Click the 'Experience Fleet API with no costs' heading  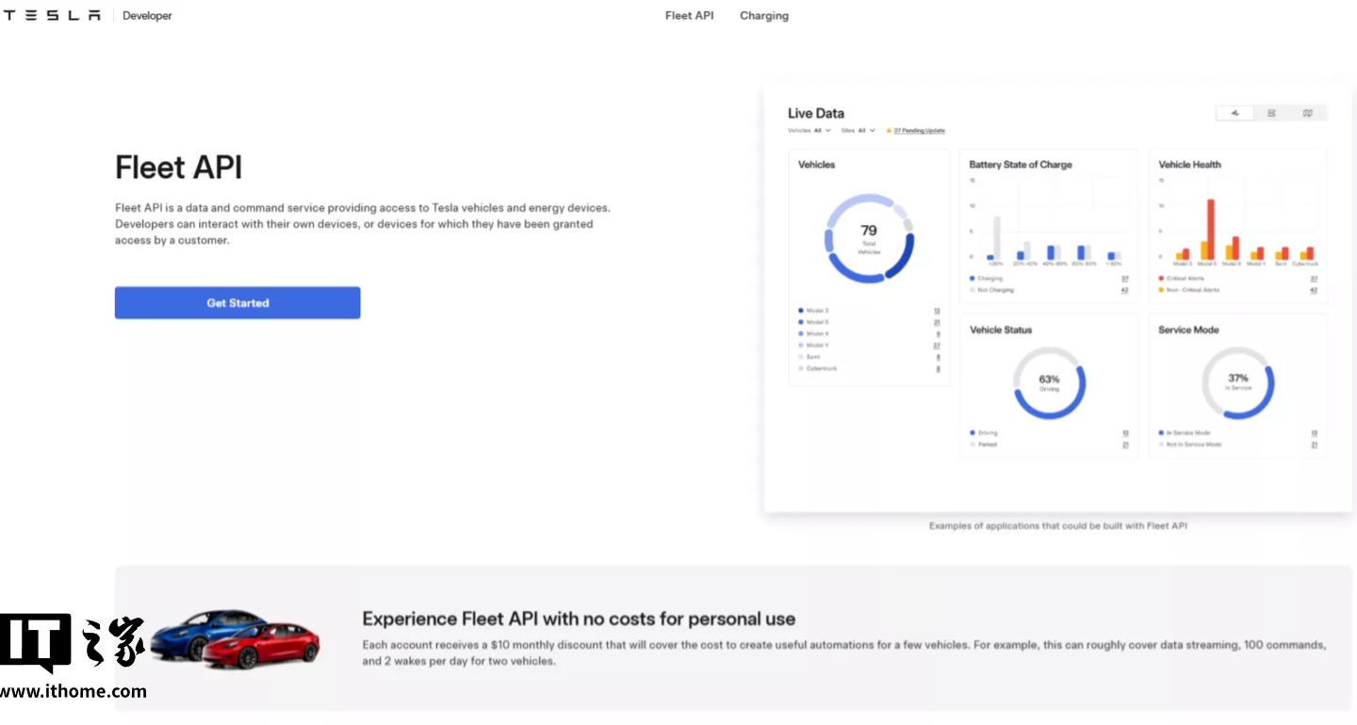579,620
